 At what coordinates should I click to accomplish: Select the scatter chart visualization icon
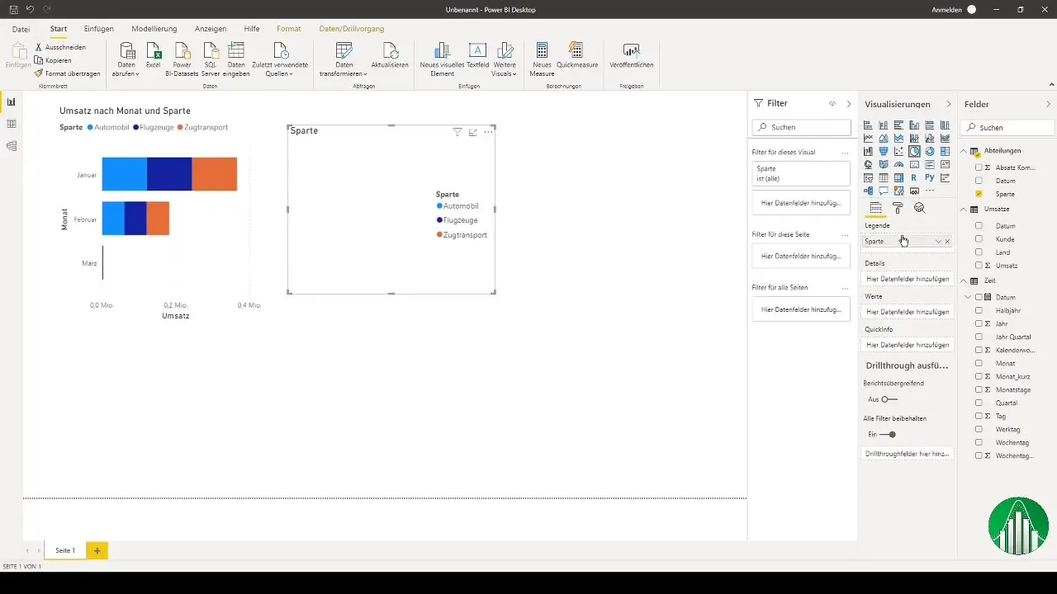point(898,151)
